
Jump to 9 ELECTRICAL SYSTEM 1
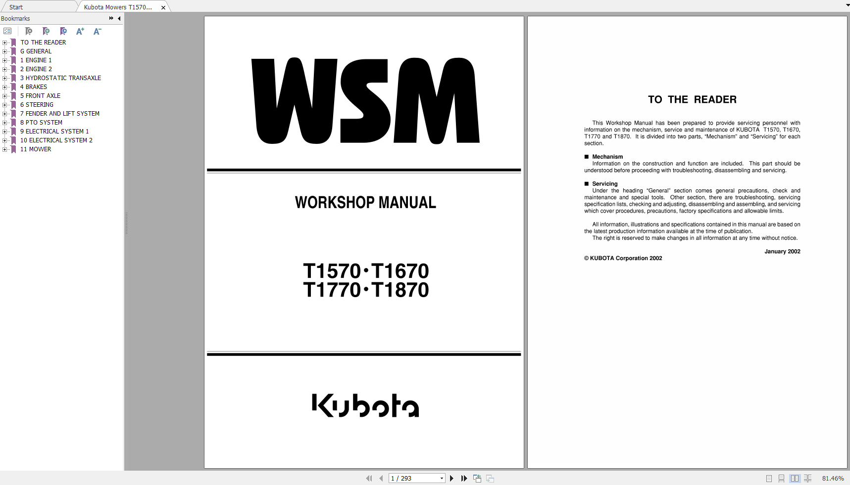click(x=54, y=132)
